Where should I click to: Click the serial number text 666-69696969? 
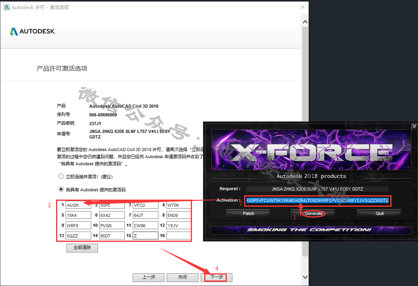click(103, 115)
